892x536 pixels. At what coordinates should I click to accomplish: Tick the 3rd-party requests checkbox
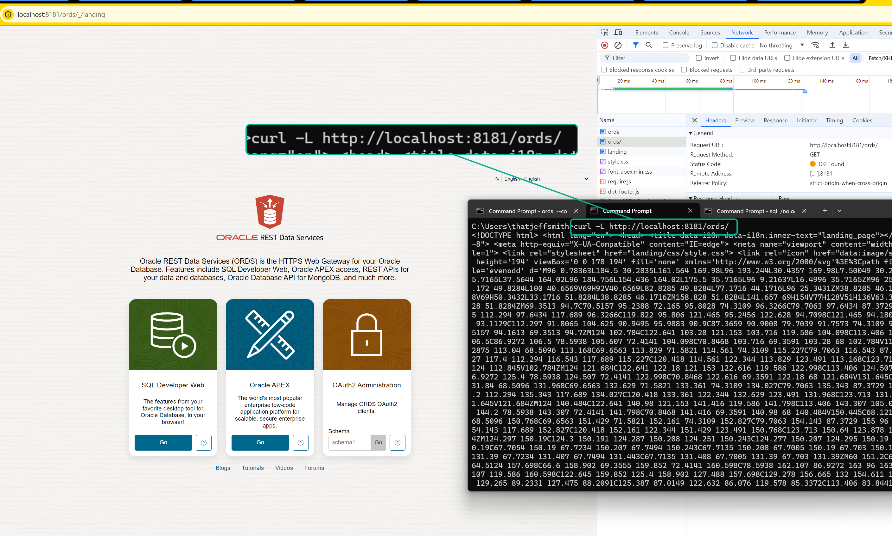coord(742,70)
